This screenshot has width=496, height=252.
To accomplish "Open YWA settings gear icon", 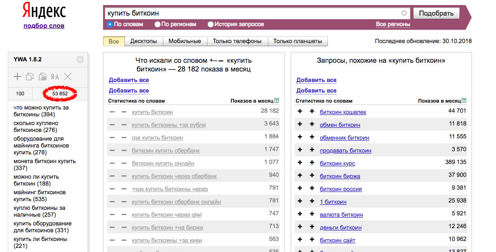I will [80, 60].
